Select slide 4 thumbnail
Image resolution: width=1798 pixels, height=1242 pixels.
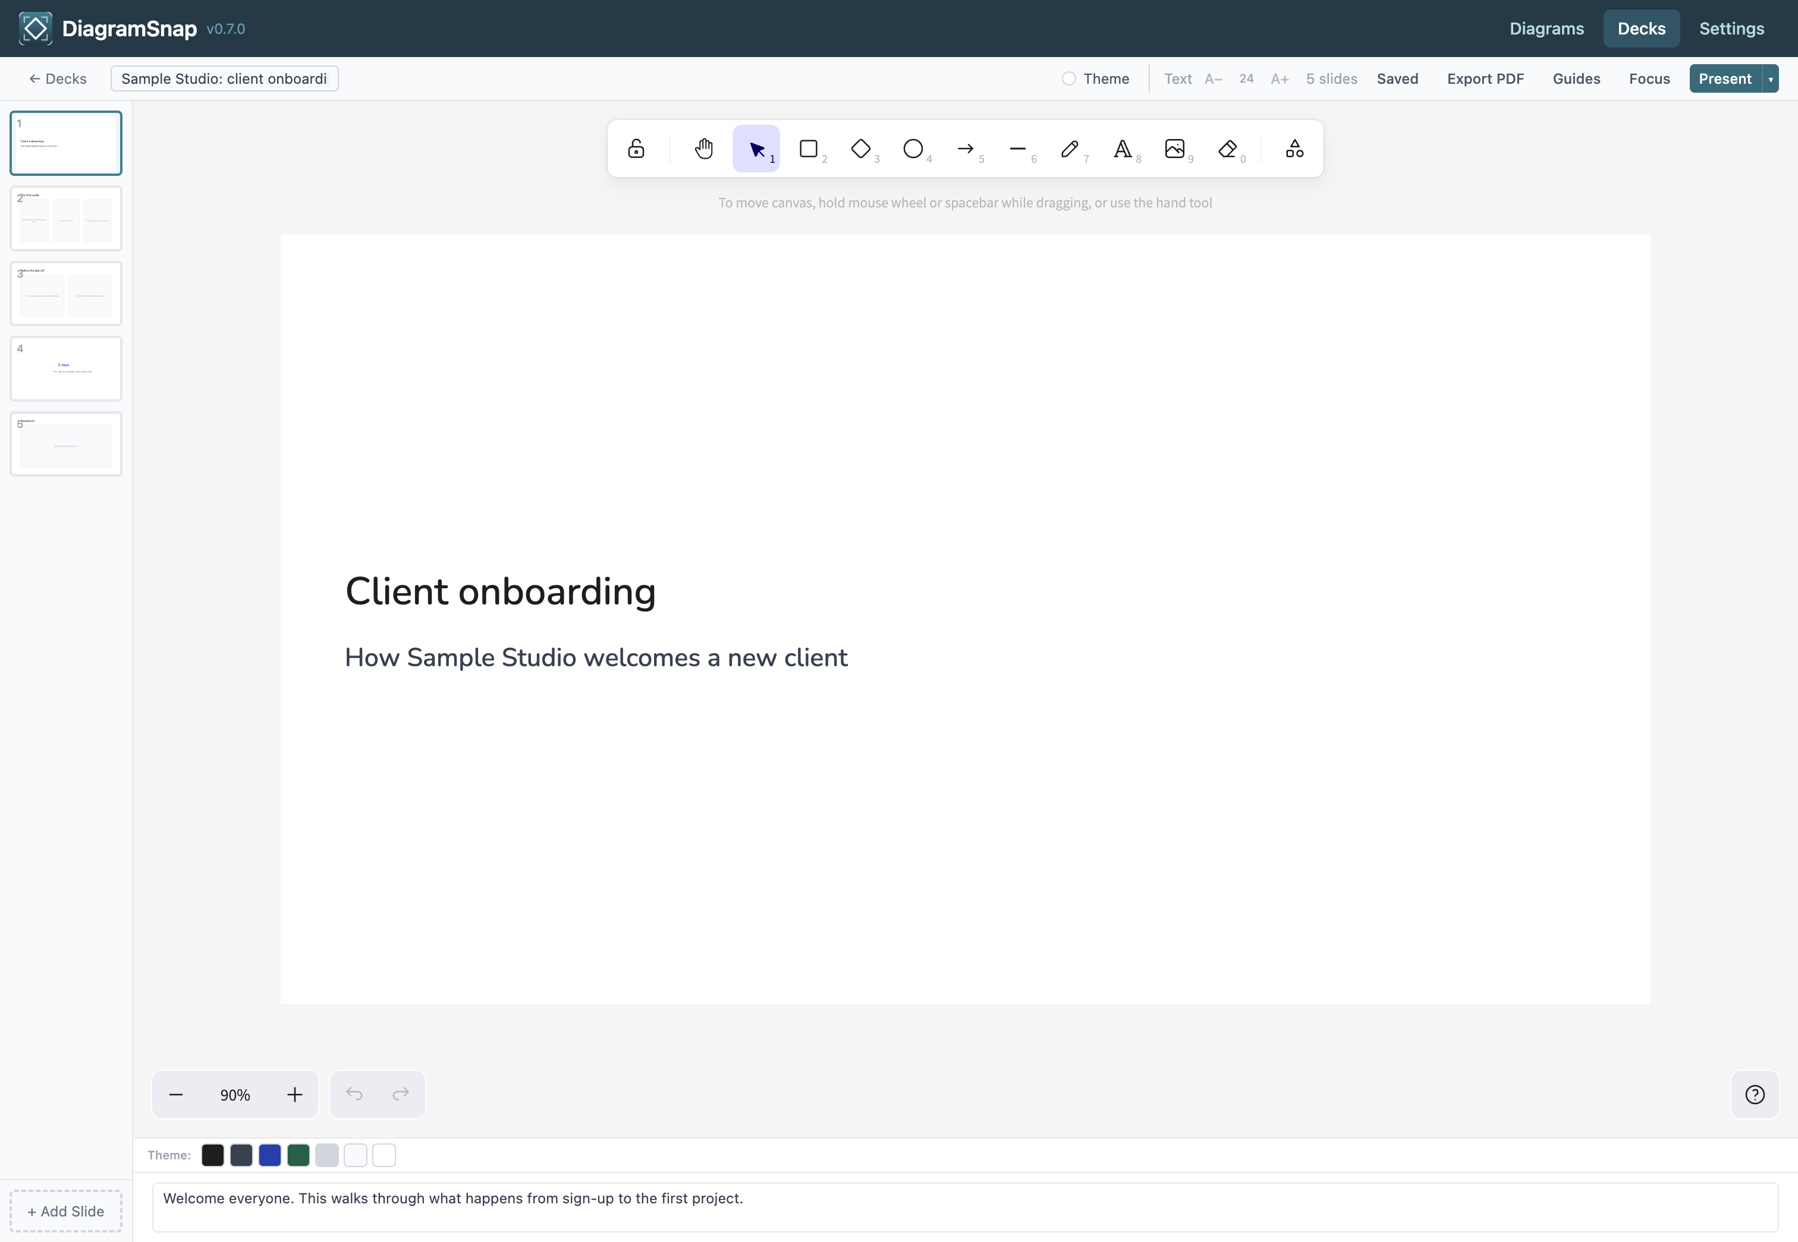coord(66,369)
